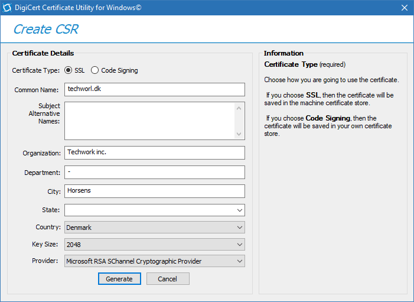This screenshot has height=302, width=414.
Task: Click the Certificate Details group label
Action: (x=43, y=53)
